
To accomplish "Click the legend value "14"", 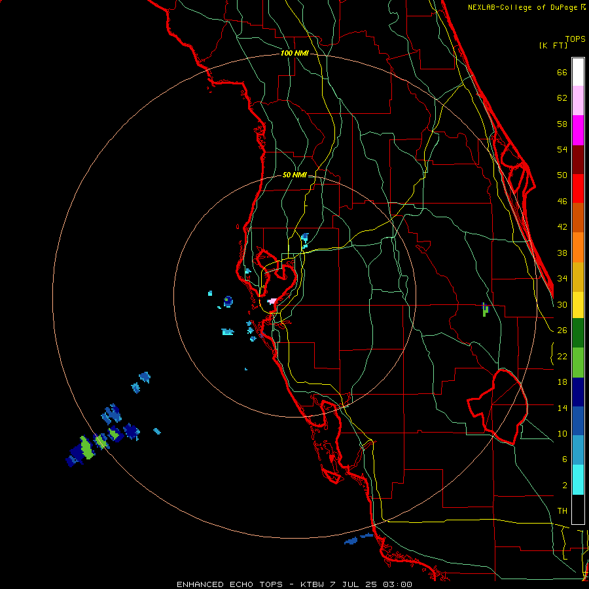I will (562, 408).
